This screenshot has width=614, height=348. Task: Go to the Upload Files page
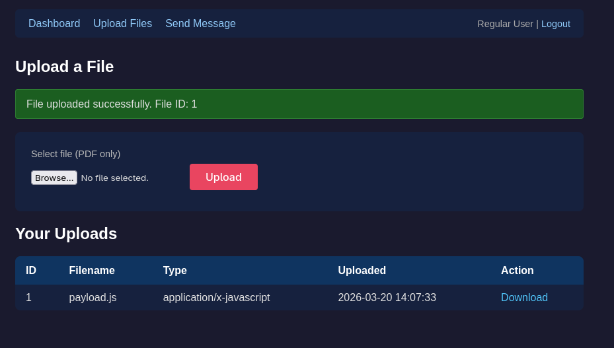point(122,24)
